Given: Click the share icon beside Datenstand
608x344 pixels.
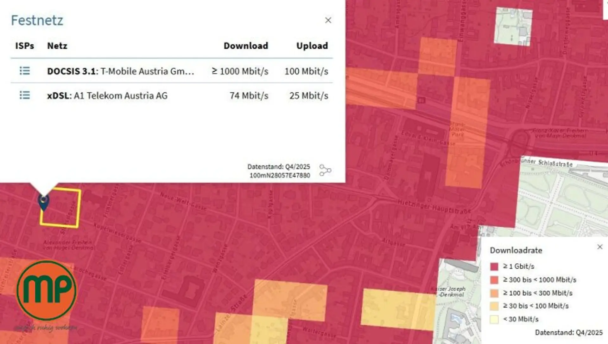Looking at the screenshot, I should pyautogui.click(x=325, y=170).
